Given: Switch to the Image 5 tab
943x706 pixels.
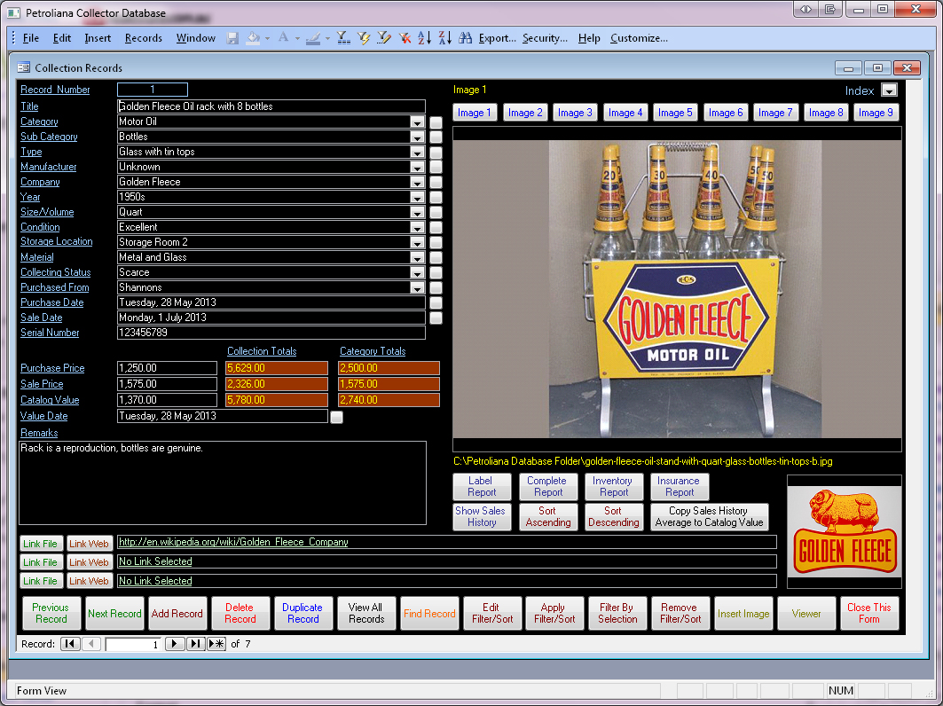Looking at the screenshot, I should click(675, 113).
